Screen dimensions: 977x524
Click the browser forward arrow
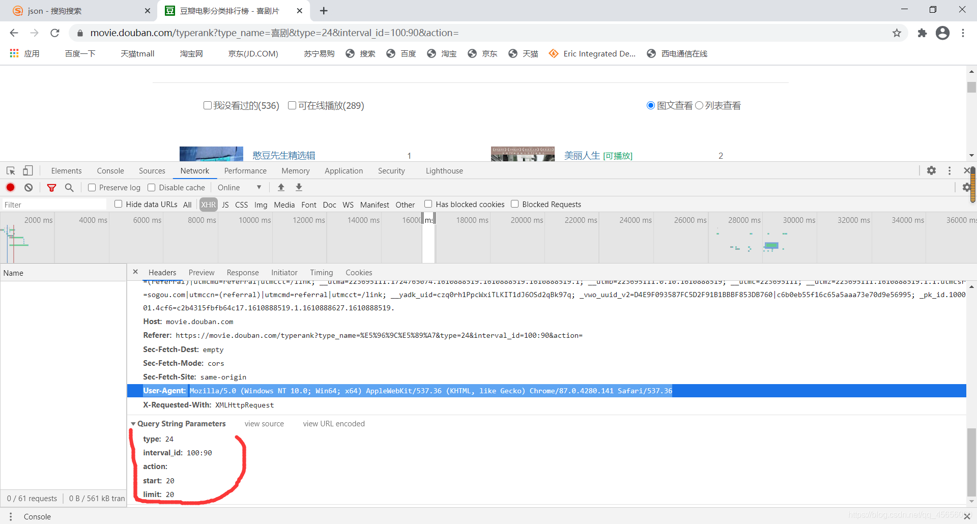[34, 33]
